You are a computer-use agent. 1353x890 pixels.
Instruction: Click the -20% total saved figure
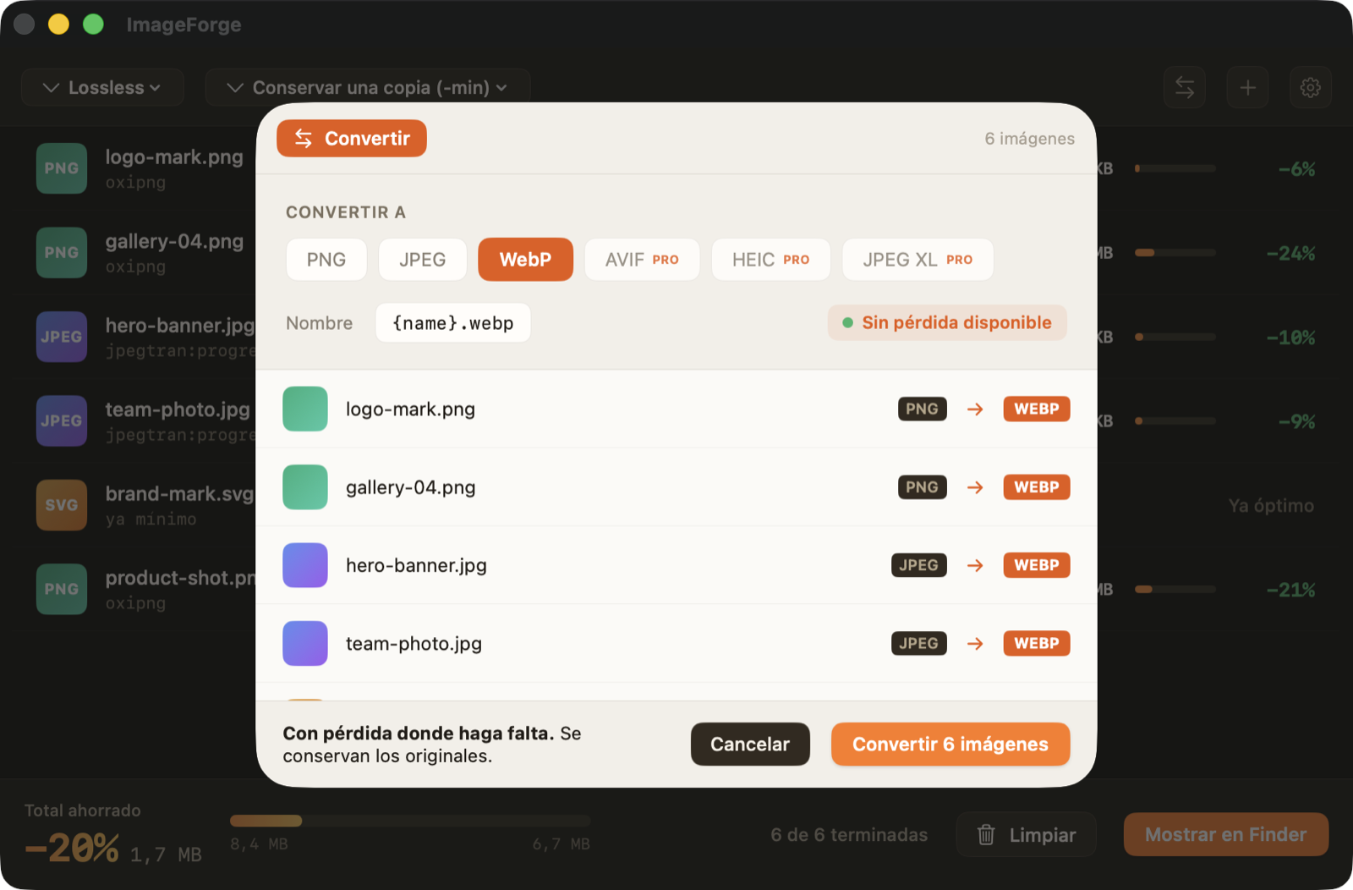(x=72, y=848)
